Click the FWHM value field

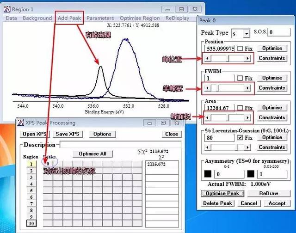pyautogui.click(x=220, y=78)
